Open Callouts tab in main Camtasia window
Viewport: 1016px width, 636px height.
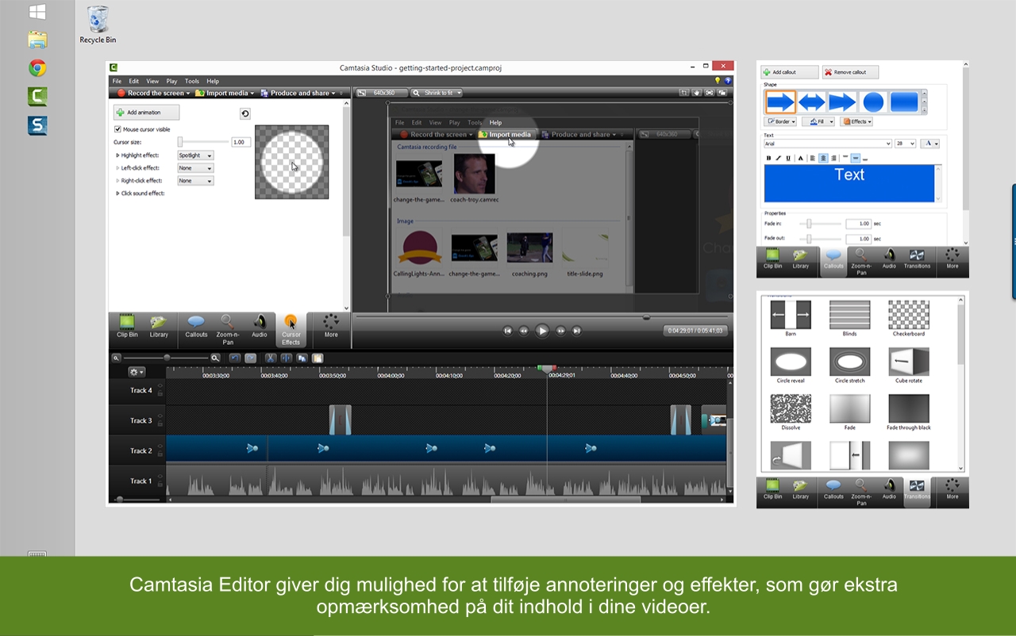point(196,328)
